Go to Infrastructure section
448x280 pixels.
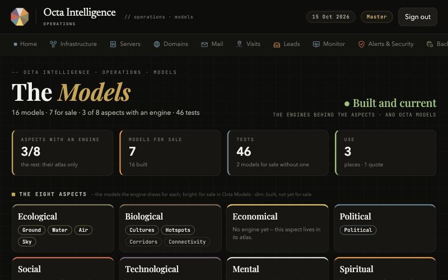pos(73,44)
